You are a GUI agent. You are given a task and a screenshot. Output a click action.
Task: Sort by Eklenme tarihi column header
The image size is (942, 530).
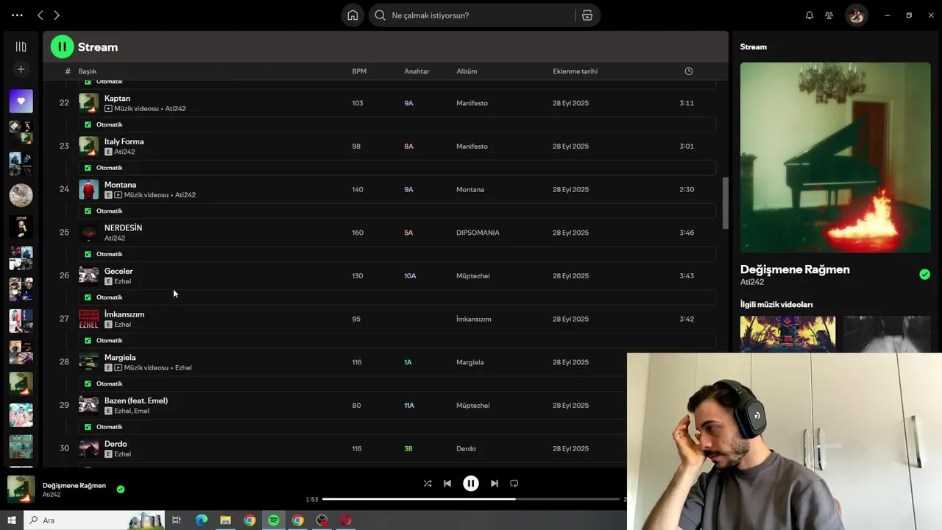coord(575,71)
